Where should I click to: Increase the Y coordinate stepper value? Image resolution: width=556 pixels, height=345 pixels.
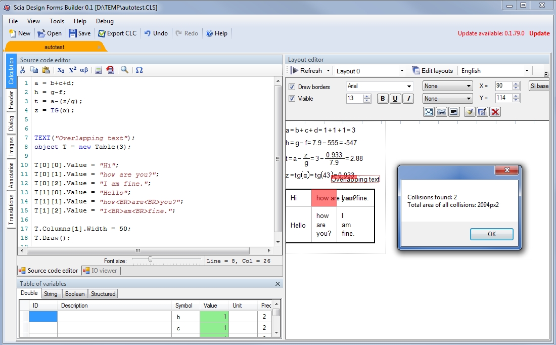click(x=516, y=96)
